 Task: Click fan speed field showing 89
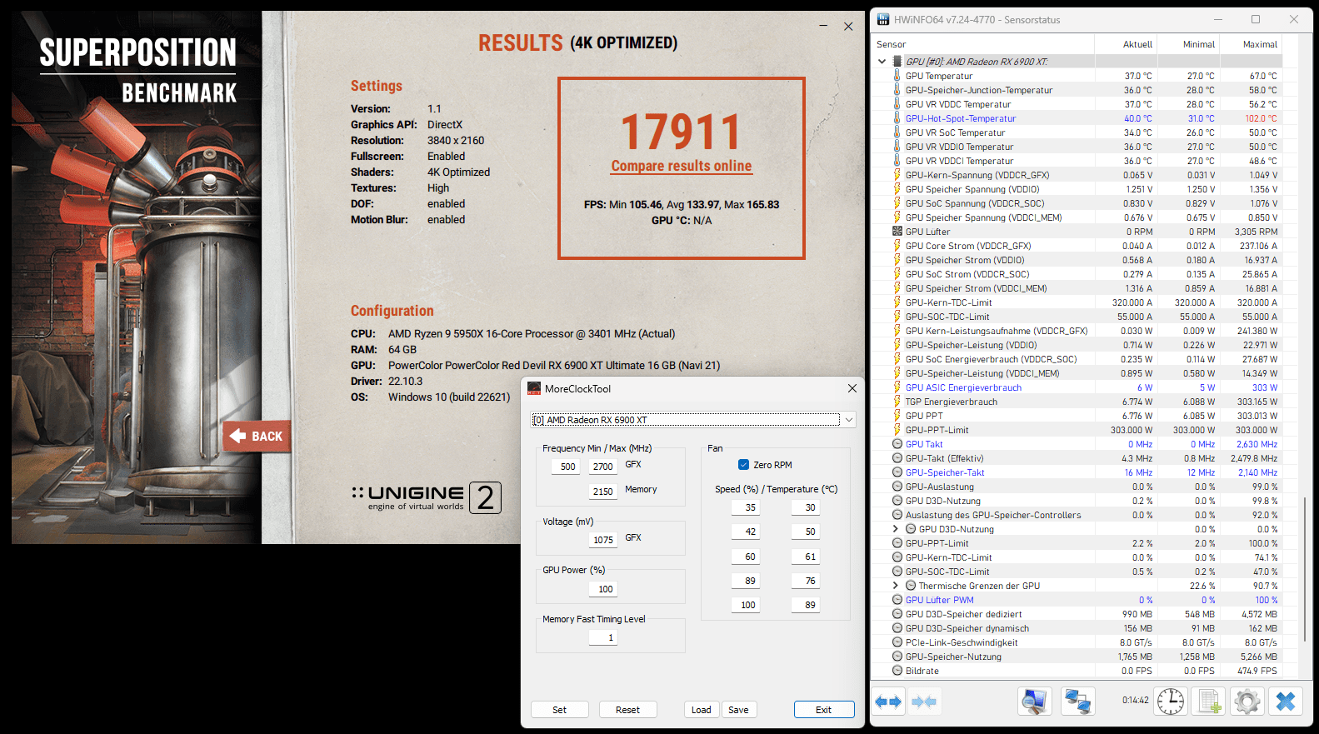pos(746,581)
